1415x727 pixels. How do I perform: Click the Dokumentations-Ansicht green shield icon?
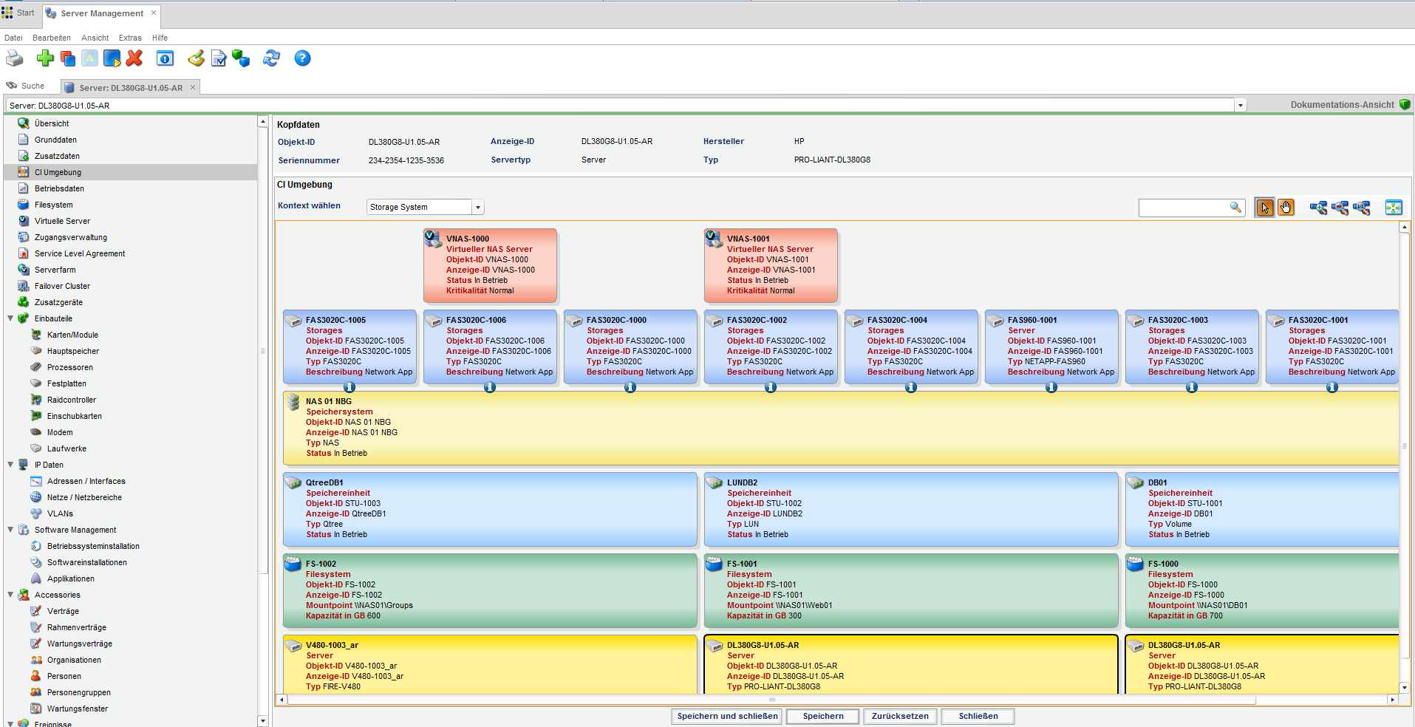tap(1405, 105)
